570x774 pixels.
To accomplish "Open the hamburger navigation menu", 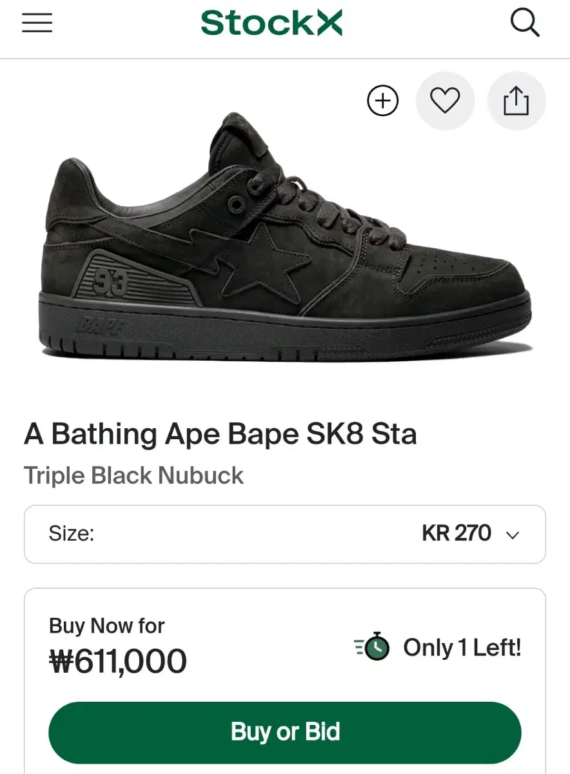I will 37,23.
